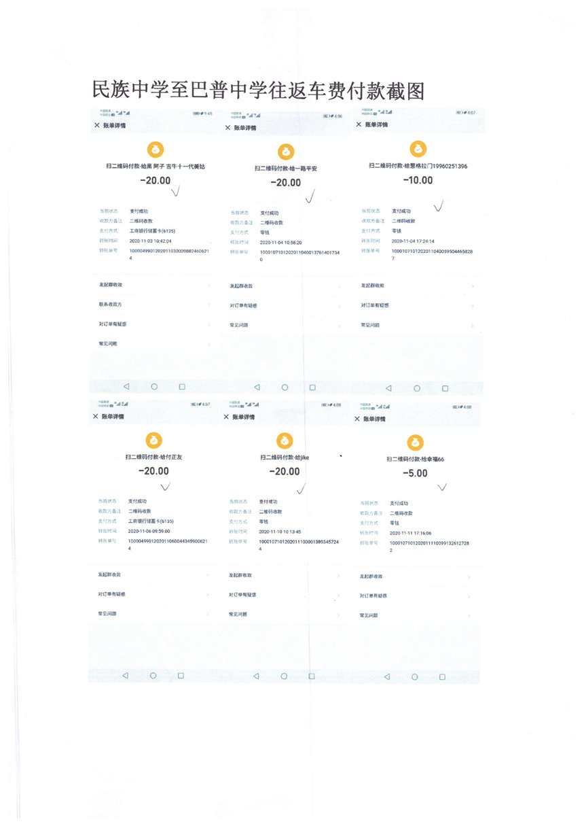Tap 发起群收款 in the 付正友 bill

coord(111,574)
